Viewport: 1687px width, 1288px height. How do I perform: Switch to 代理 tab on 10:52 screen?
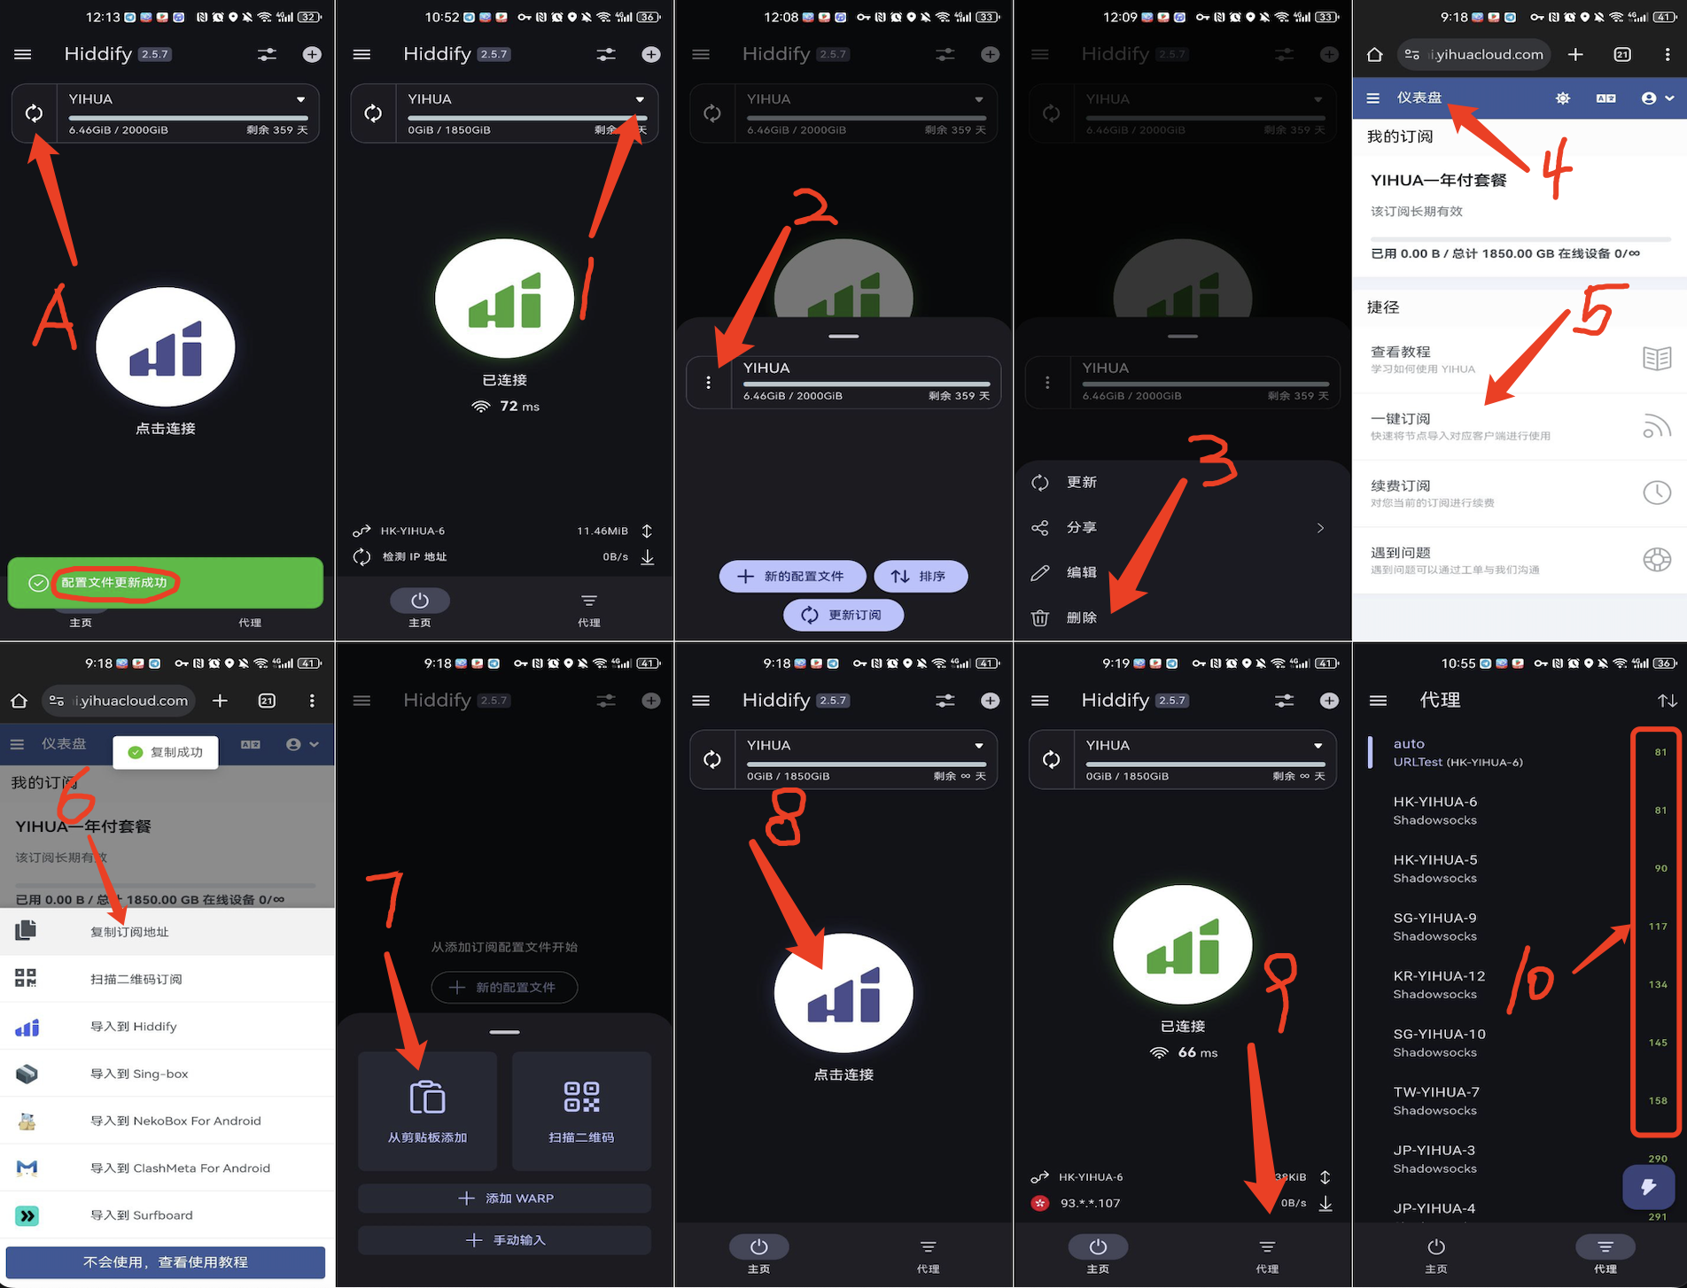tap(589, 609)
